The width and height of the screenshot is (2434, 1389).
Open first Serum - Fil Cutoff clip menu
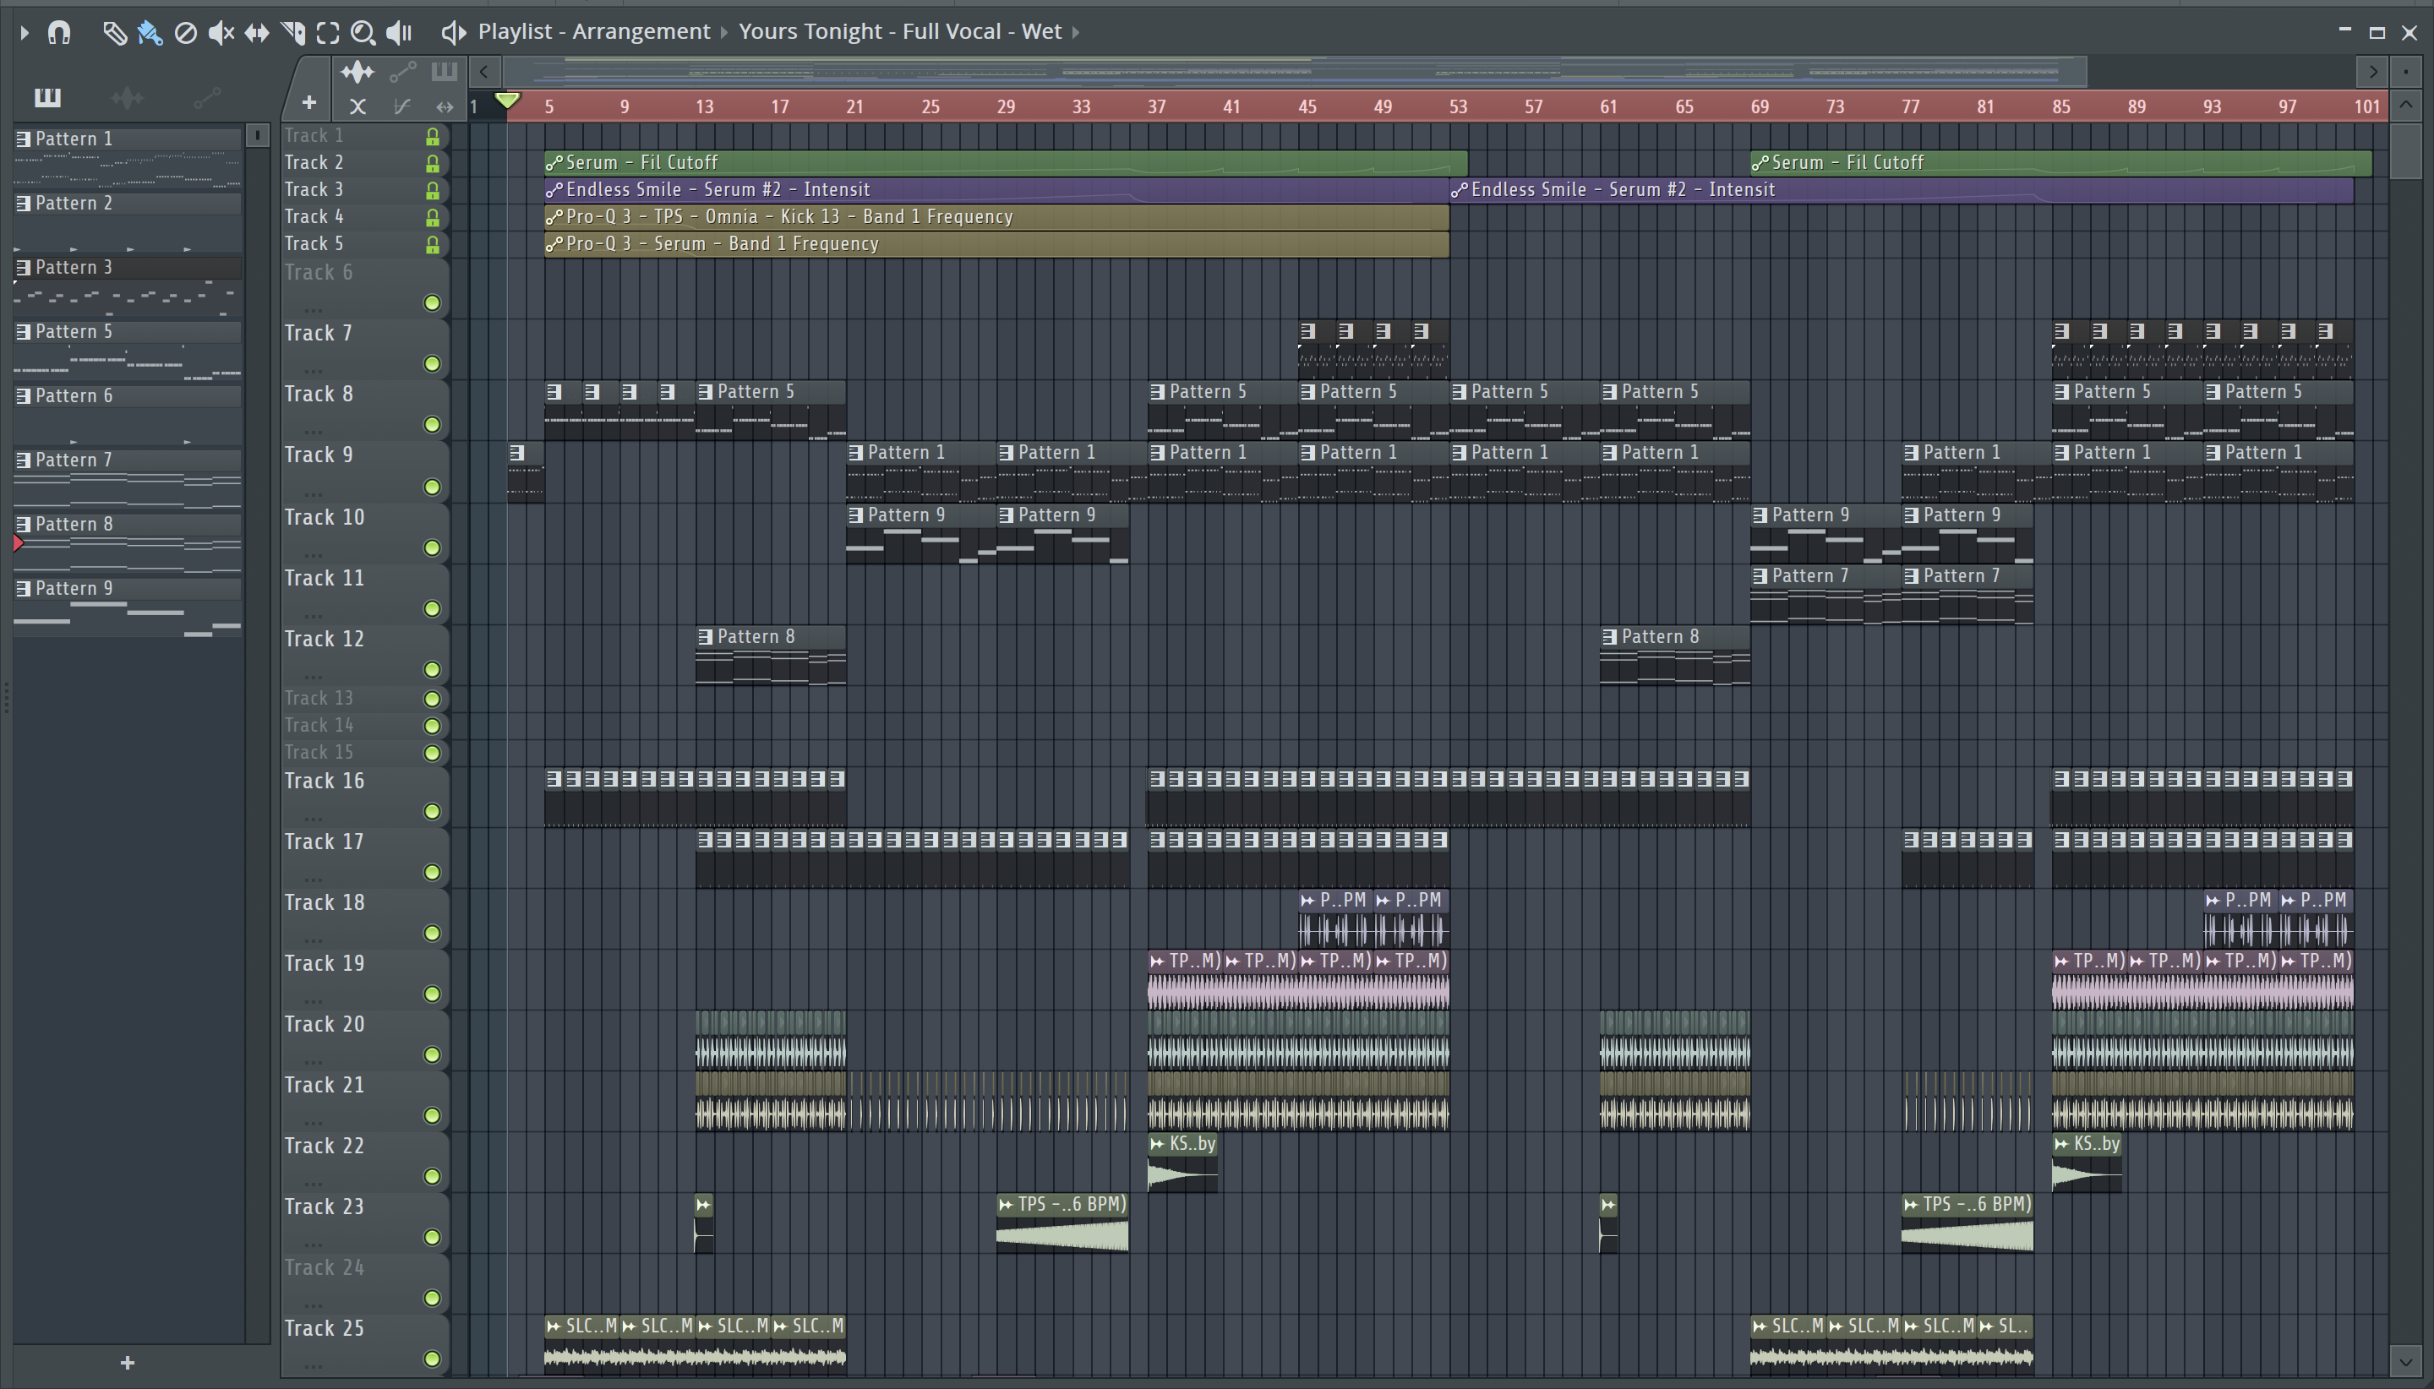554,163
